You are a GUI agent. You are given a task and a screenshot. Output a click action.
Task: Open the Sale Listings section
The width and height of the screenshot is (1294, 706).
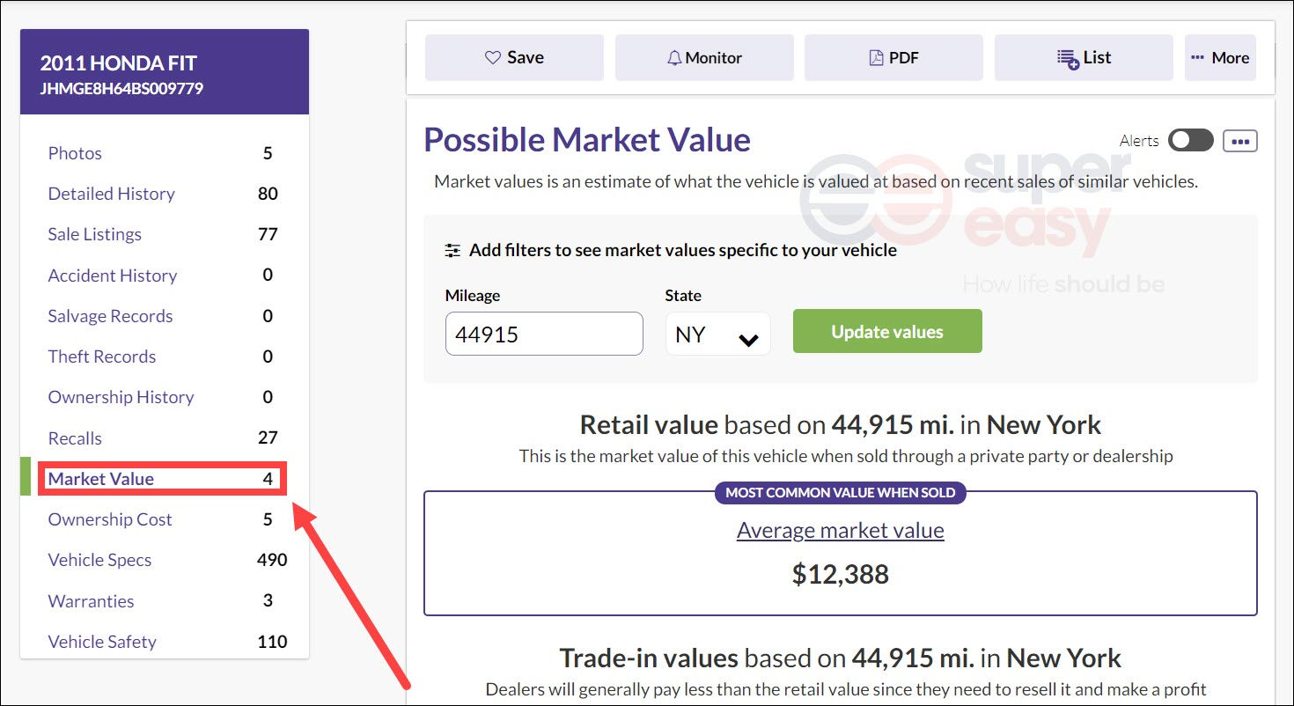[x=95, y=234]
